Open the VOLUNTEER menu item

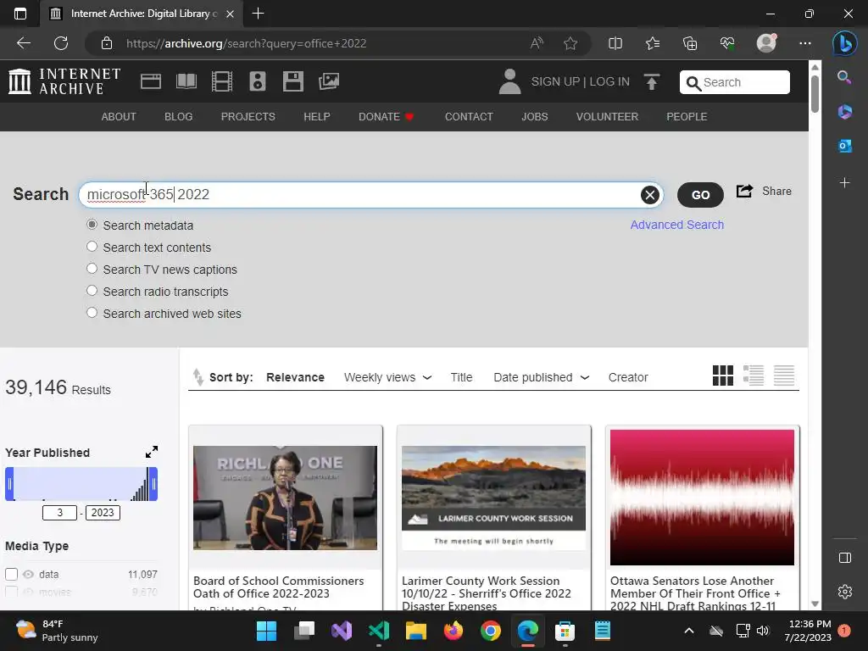point(607,117)
